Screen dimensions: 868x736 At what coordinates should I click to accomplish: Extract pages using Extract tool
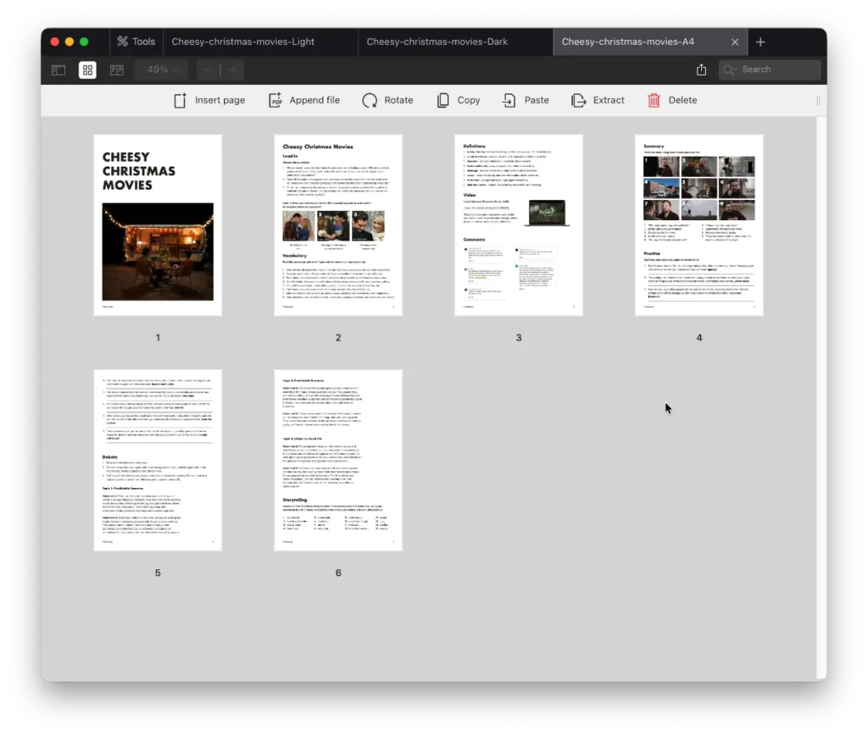pos(598,100)
